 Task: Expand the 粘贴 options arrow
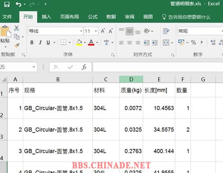pos(5,47)
